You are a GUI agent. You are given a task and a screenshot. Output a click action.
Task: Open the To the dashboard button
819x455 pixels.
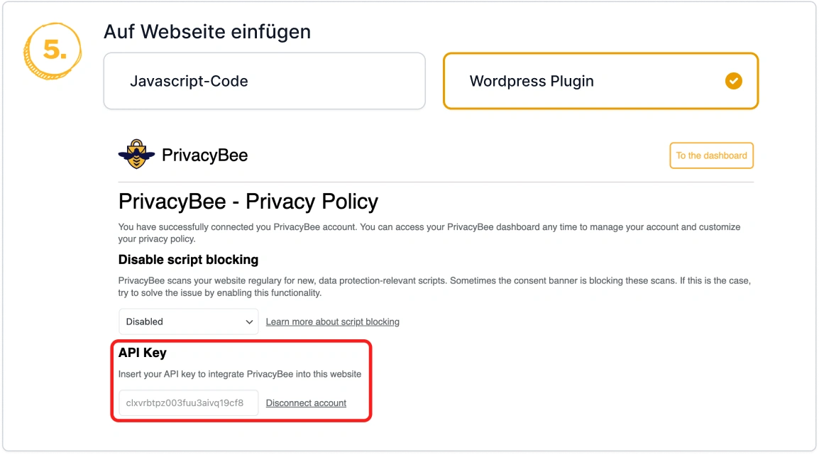coord(711,155)
